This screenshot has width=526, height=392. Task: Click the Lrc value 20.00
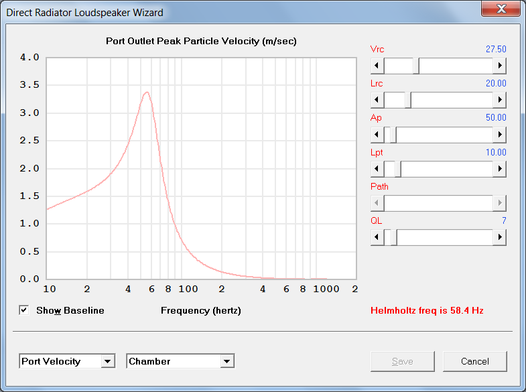(x=496, y=84)
